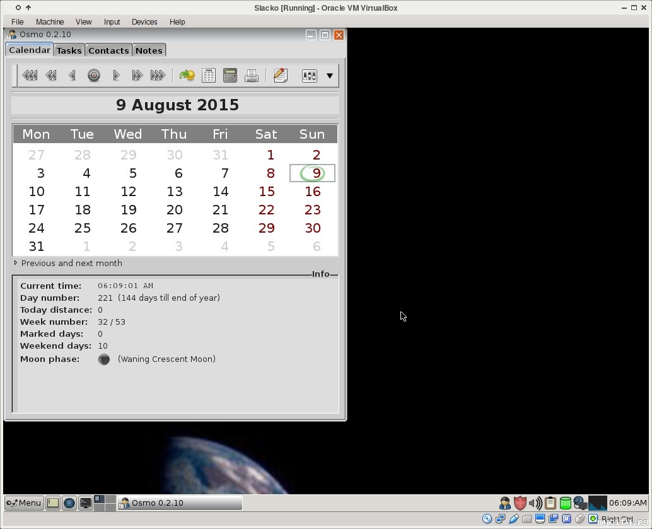Open the VirtualBox Help menu
The image size is (652, 529).
point(177,21)
